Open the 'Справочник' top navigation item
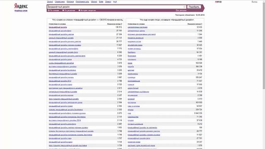 60,2
